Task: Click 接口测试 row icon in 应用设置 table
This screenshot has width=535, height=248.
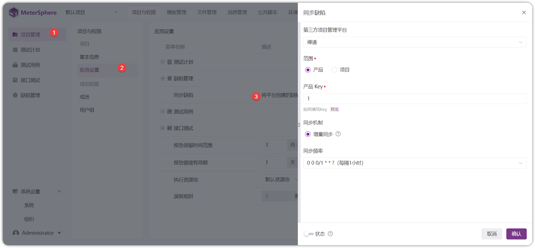Action: tap(170, 128)
